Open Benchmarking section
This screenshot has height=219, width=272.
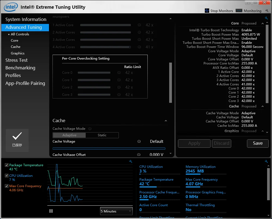tap(20, 68)
